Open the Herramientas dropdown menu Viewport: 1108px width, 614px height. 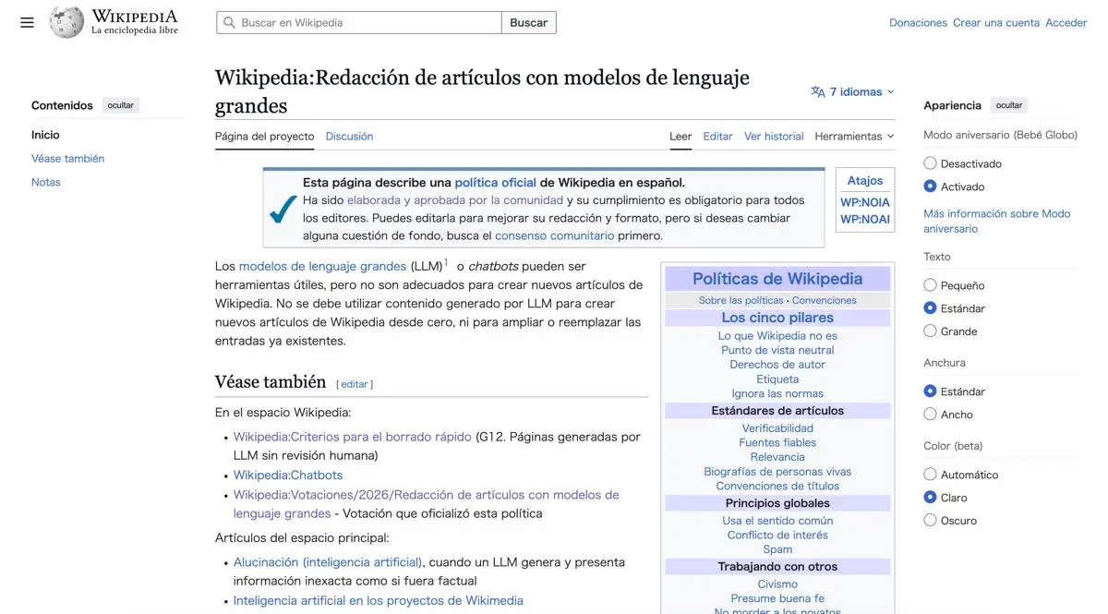click(854, 136)
